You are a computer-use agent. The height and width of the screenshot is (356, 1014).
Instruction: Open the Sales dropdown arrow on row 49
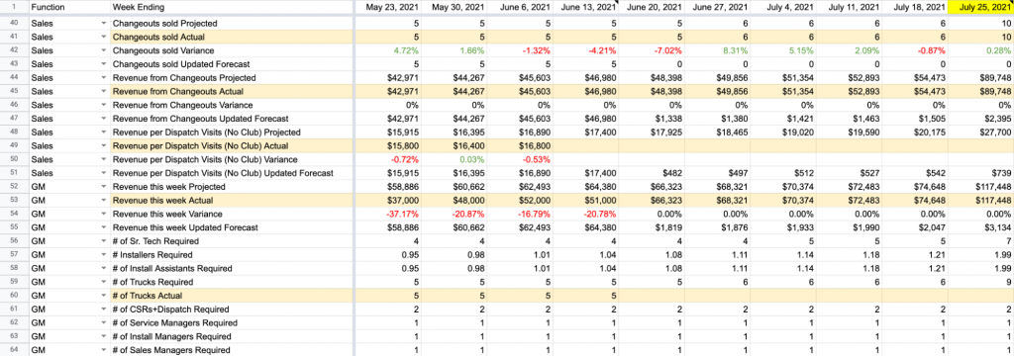(103, 146)
